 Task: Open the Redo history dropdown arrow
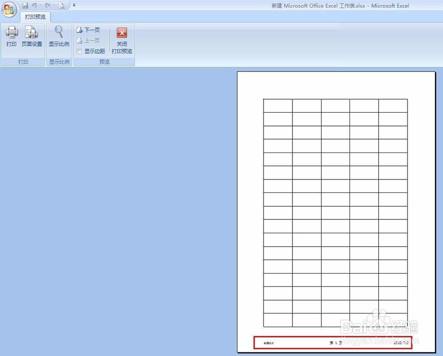pyautogui.click(x=54, y=5)
